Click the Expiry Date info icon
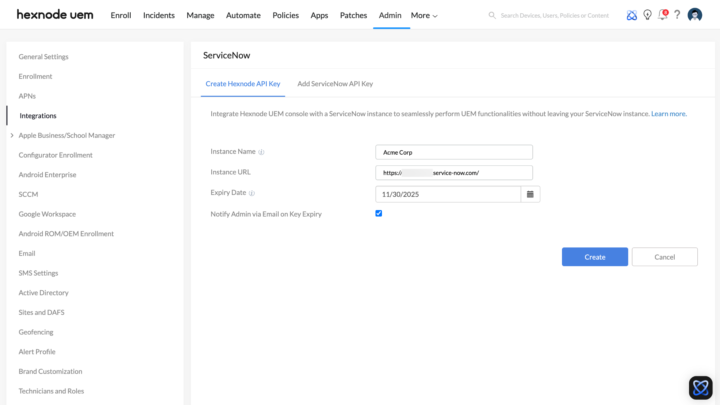The image size is (720, 405). tap(252, 193)
